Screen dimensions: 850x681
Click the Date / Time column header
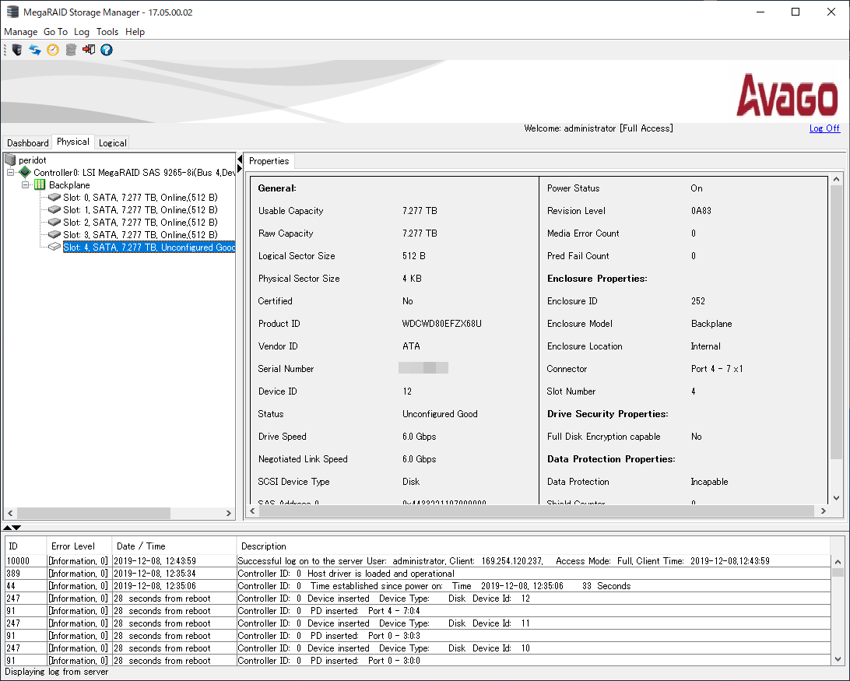click(174, 546)
